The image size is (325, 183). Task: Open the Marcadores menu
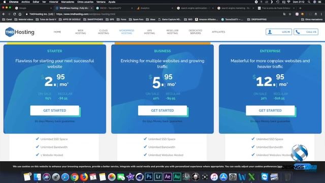click(x=68, y=2)
